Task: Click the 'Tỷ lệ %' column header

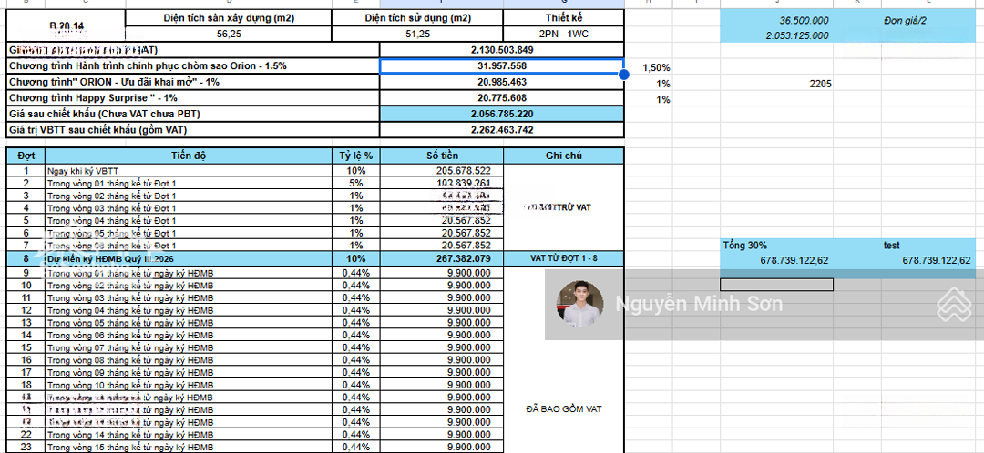Action: [x=356, y=156]
